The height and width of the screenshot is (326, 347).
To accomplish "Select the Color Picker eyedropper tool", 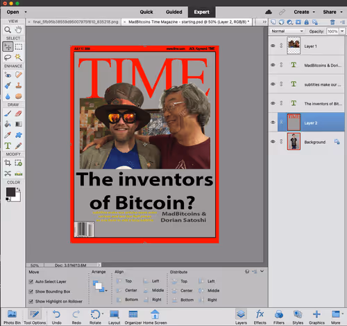I will 8,135.
